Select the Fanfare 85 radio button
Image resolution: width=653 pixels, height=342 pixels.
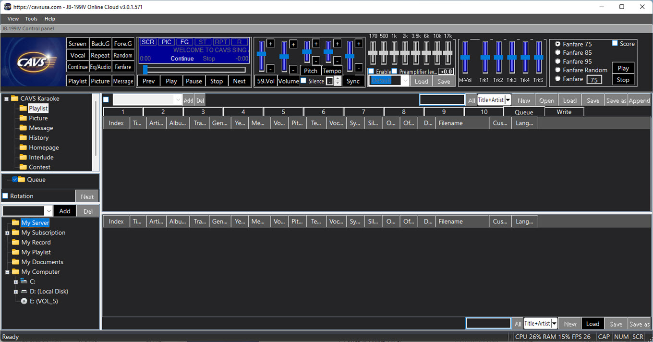(557, 53)
